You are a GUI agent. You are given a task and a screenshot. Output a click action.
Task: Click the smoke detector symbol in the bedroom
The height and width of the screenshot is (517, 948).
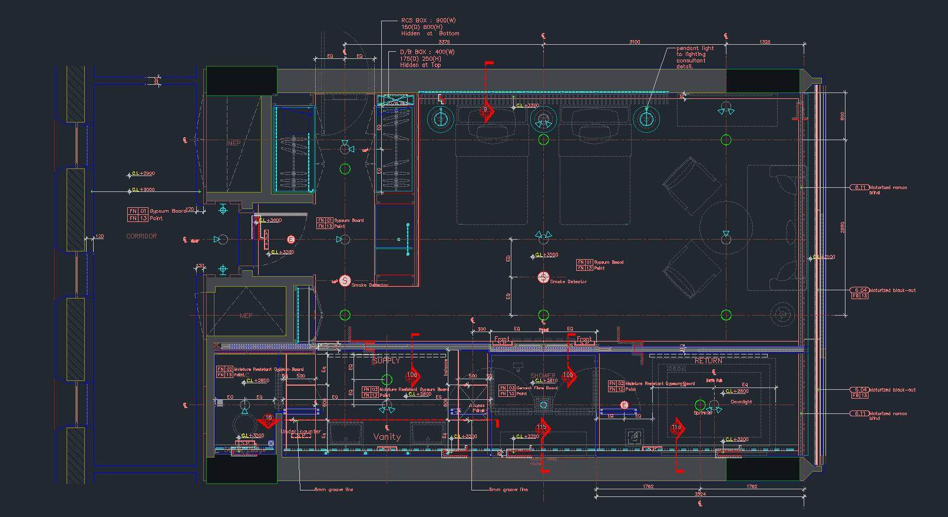point(543,277)
